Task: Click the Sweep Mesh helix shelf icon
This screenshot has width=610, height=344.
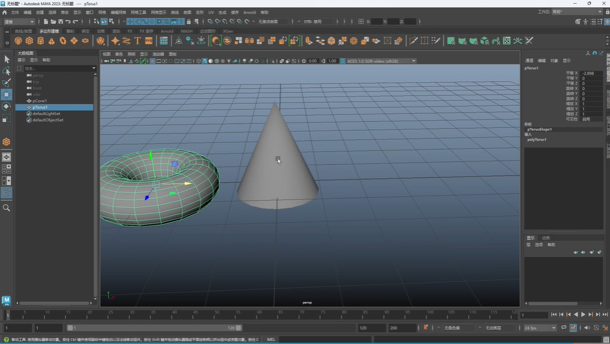Action: click(127, 41)
